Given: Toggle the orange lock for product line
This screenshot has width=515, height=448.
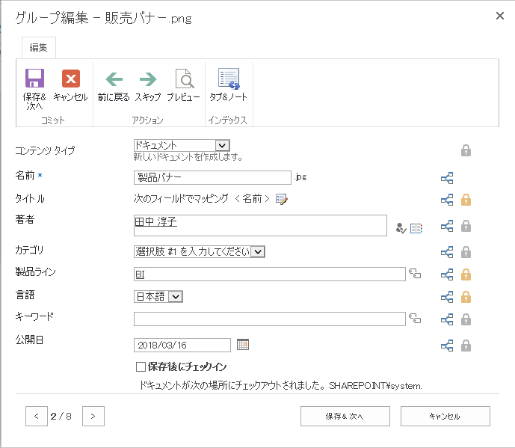Looking at the screenshot, I should [466, 274].
